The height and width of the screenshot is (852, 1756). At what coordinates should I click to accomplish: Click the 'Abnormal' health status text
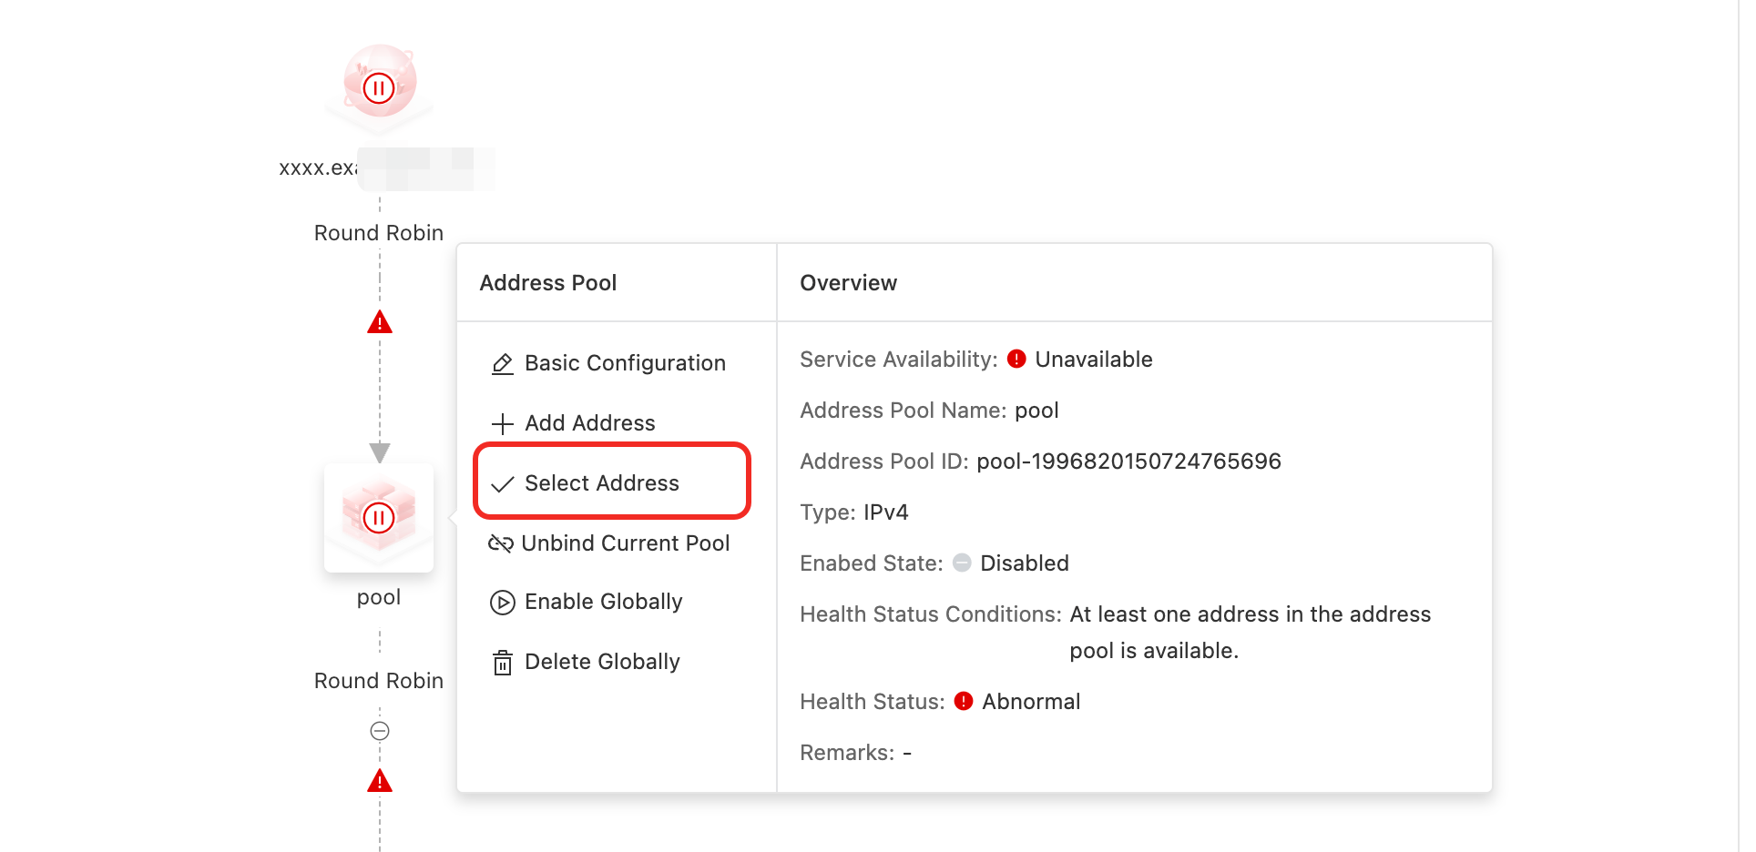[1031, 702]
